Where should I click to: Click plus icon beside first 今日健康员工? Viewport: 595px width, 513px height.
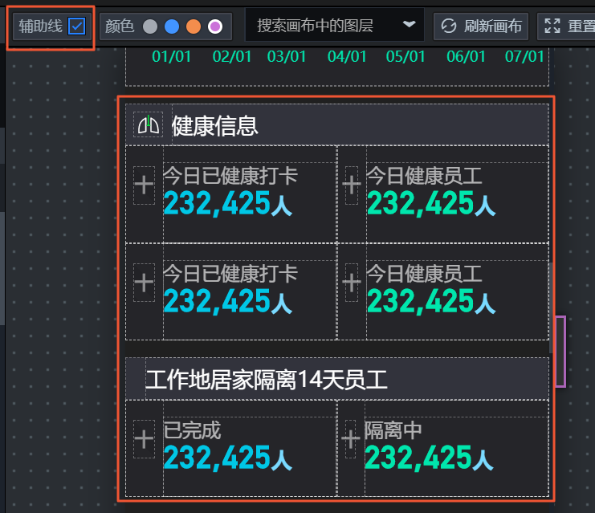coord(352,185)
